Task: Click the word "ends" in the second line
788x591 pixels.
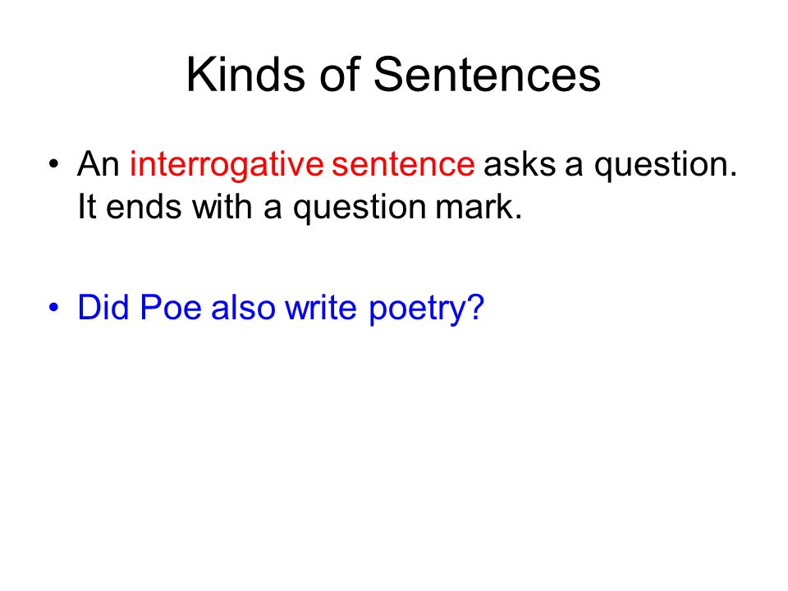Action: point(143,206)
